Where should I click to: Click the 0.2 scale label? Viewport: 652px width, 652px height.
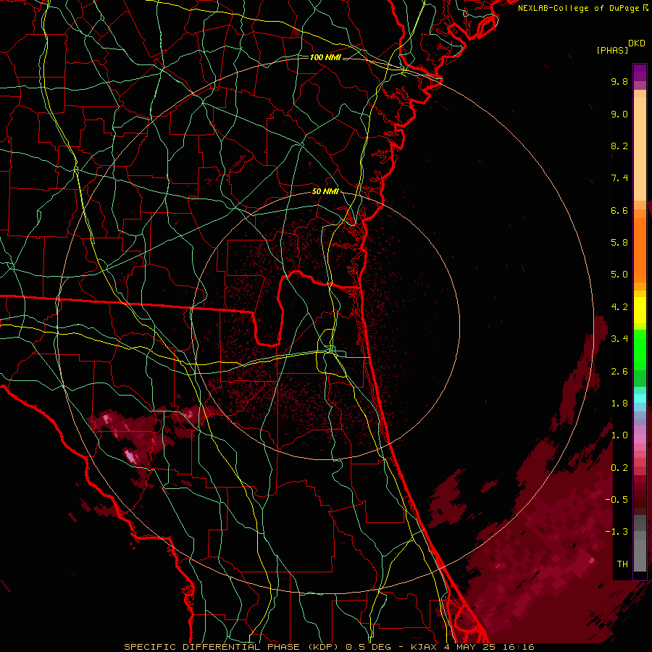click(619, 468)
